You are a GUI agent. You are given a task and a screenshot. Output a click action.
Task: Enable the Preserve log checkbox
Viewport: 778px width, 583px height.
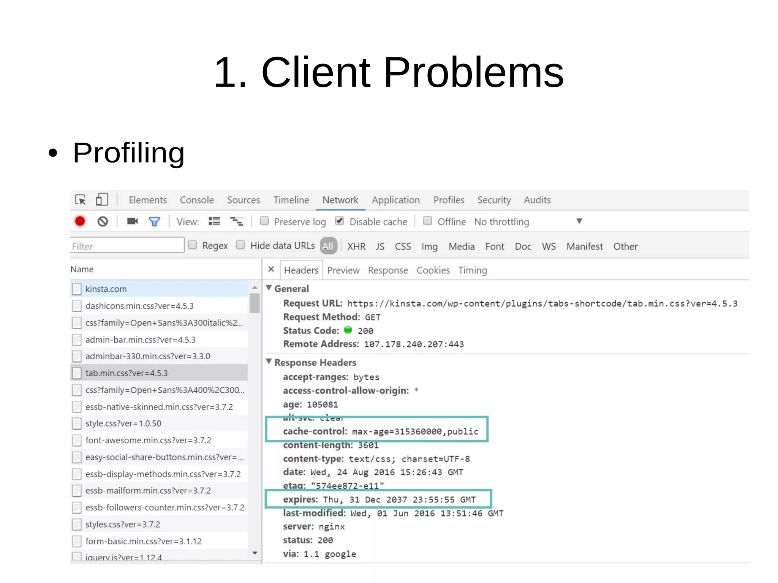point(264,221)
